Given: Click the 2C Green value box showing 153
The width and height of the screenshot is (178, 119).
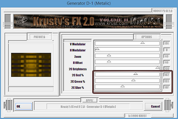Looking at the screenshot, I should (x=167, y=81).
